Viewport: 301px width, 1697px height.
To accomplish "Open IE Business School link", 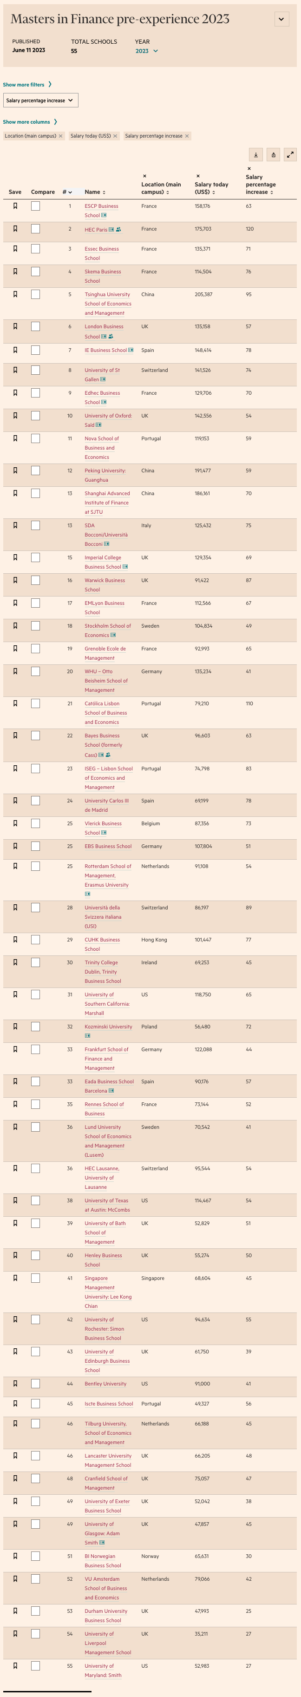I will 105,351.
